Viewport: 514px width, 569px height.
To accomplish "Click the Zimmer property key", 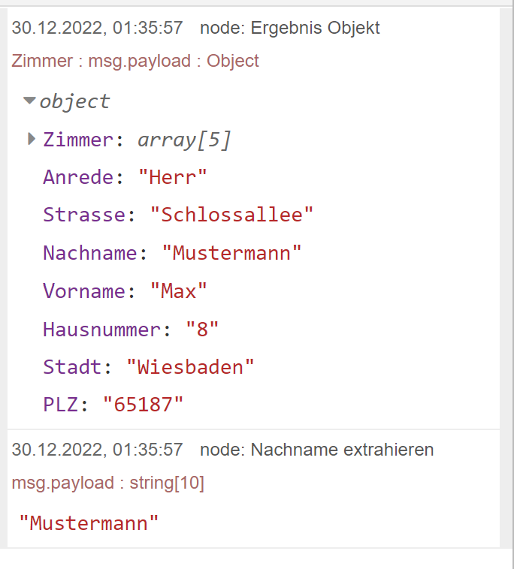I will tap(78, 140).
